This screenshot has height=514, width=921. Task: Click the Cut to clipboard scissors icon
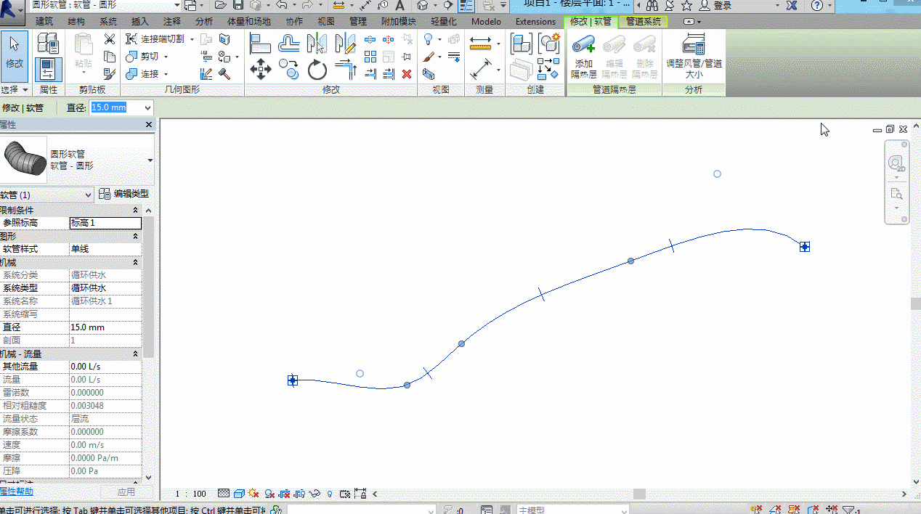tap(110, 39)
